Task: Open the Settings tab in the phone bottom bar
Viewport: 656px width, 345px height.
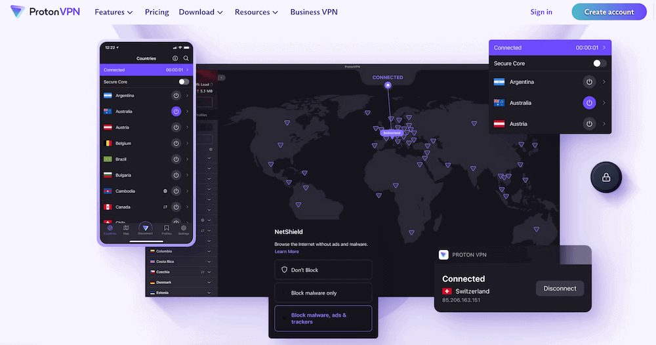Action: 184,230
